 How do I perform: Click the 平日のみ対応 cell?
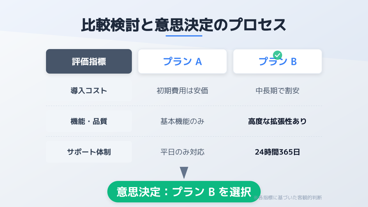[182, 152]
